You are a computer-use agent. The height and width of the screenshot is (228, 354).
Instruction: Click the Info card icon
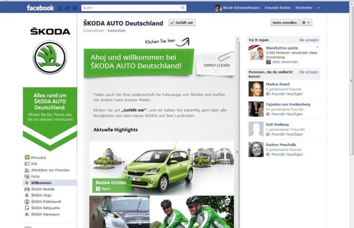click(x=27, y=164)
